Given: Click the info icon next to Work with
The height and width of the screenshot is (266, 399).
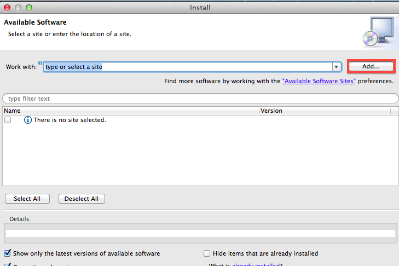Looking at the screenshot, I should (x=40, y=62).
